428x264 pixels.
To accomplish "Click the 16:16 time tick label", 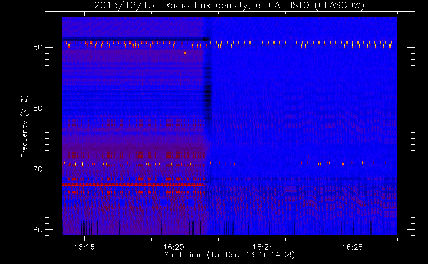I will pos(84,247).
